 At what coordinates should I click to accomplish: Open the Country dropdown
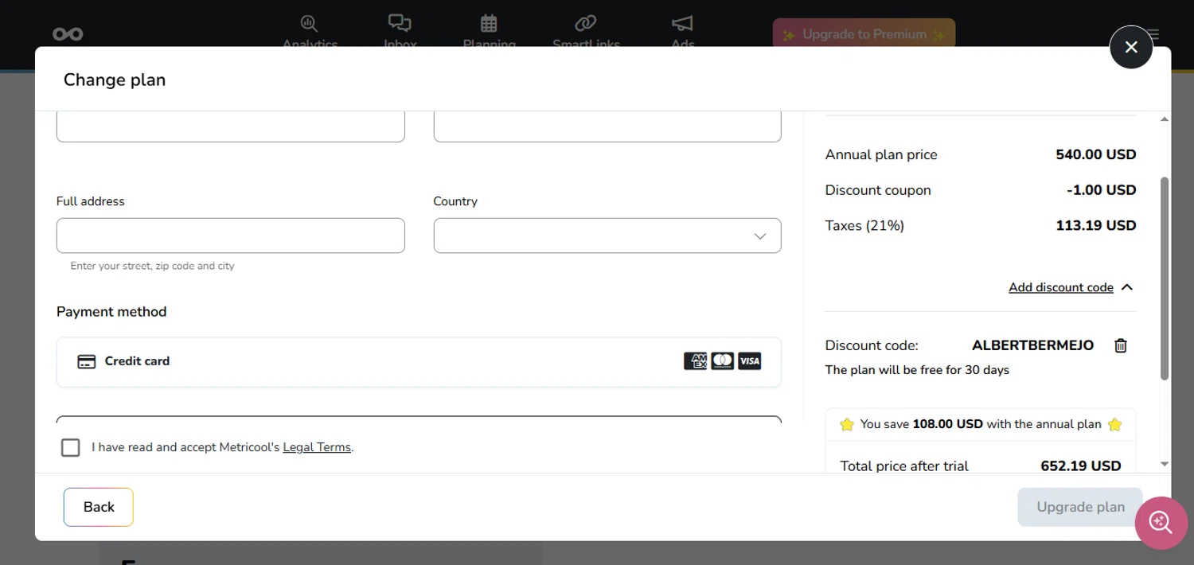607,236
